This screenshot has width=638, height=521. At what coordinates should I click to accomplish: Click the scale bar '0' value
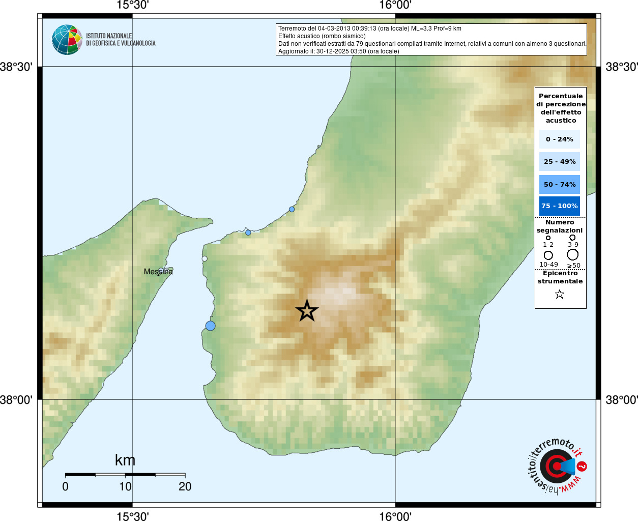click(65, 486)
